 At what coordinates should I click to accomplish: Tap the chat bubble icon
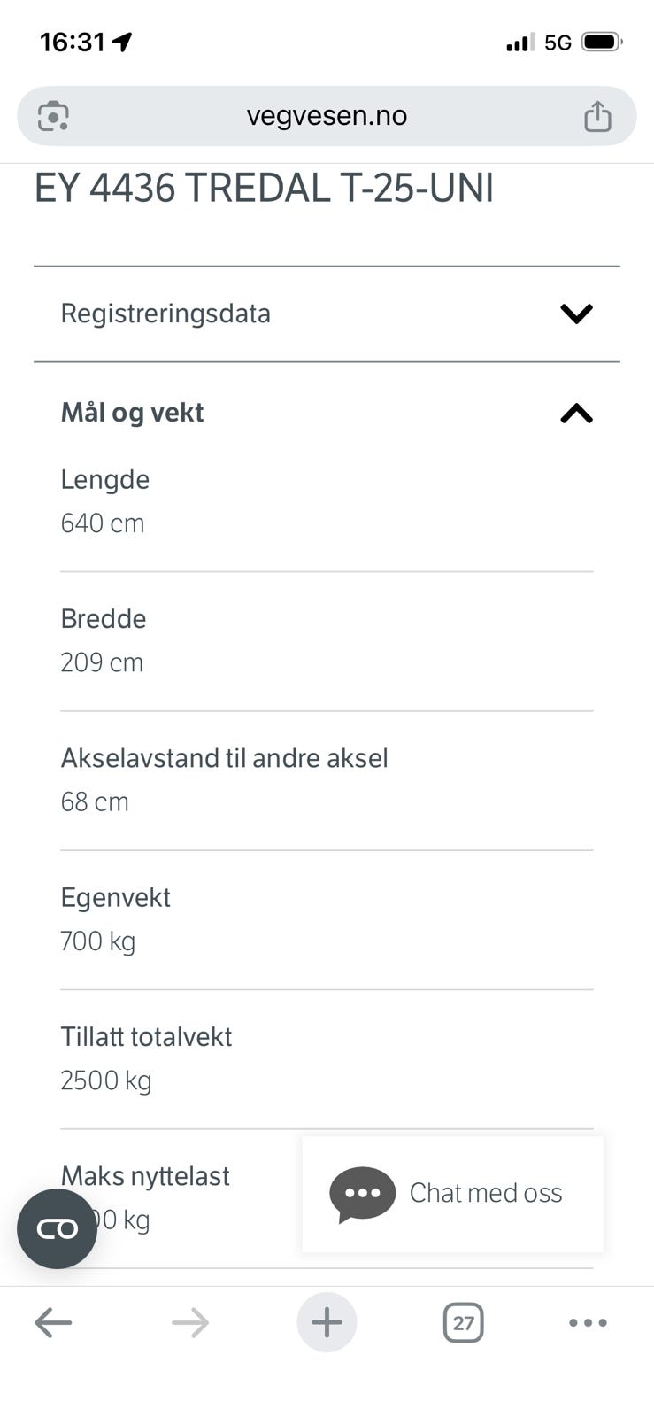tap(362, 1195)
